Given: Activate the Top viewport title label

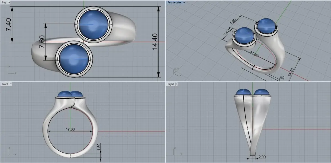Looking at the screenshot, I should pyautogui.click(x=4, y=2).
